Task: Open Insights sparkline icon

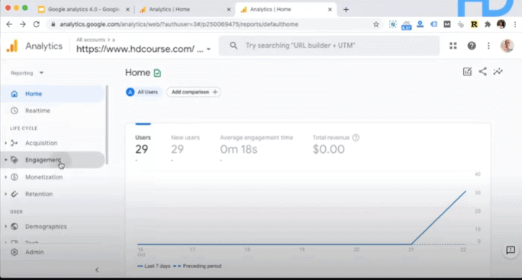Action: [x=498, y=72]
